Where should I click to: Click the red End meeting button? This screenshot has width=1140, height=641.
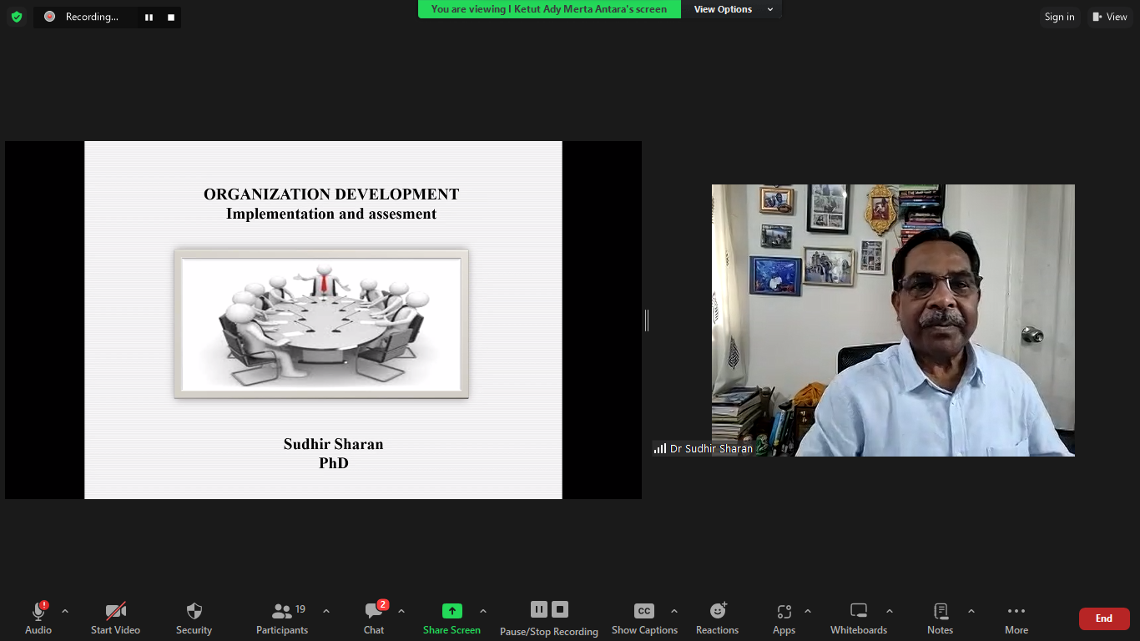coord(1103,618)
